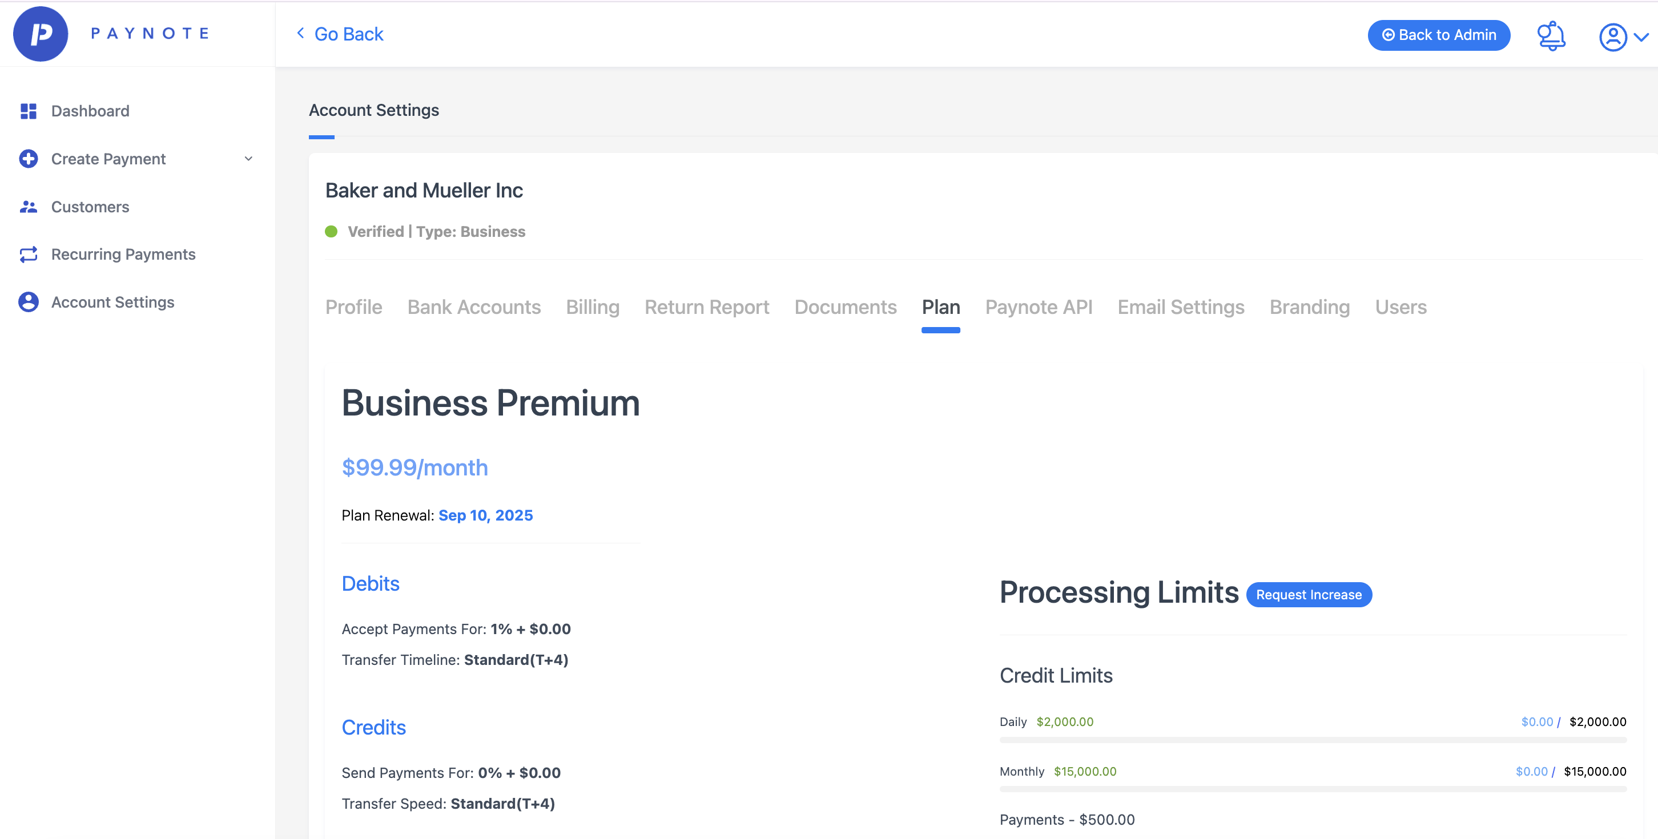Click the Paynote logo icon
Viewport: 1658px width, 839px height.
pos(41,34)
